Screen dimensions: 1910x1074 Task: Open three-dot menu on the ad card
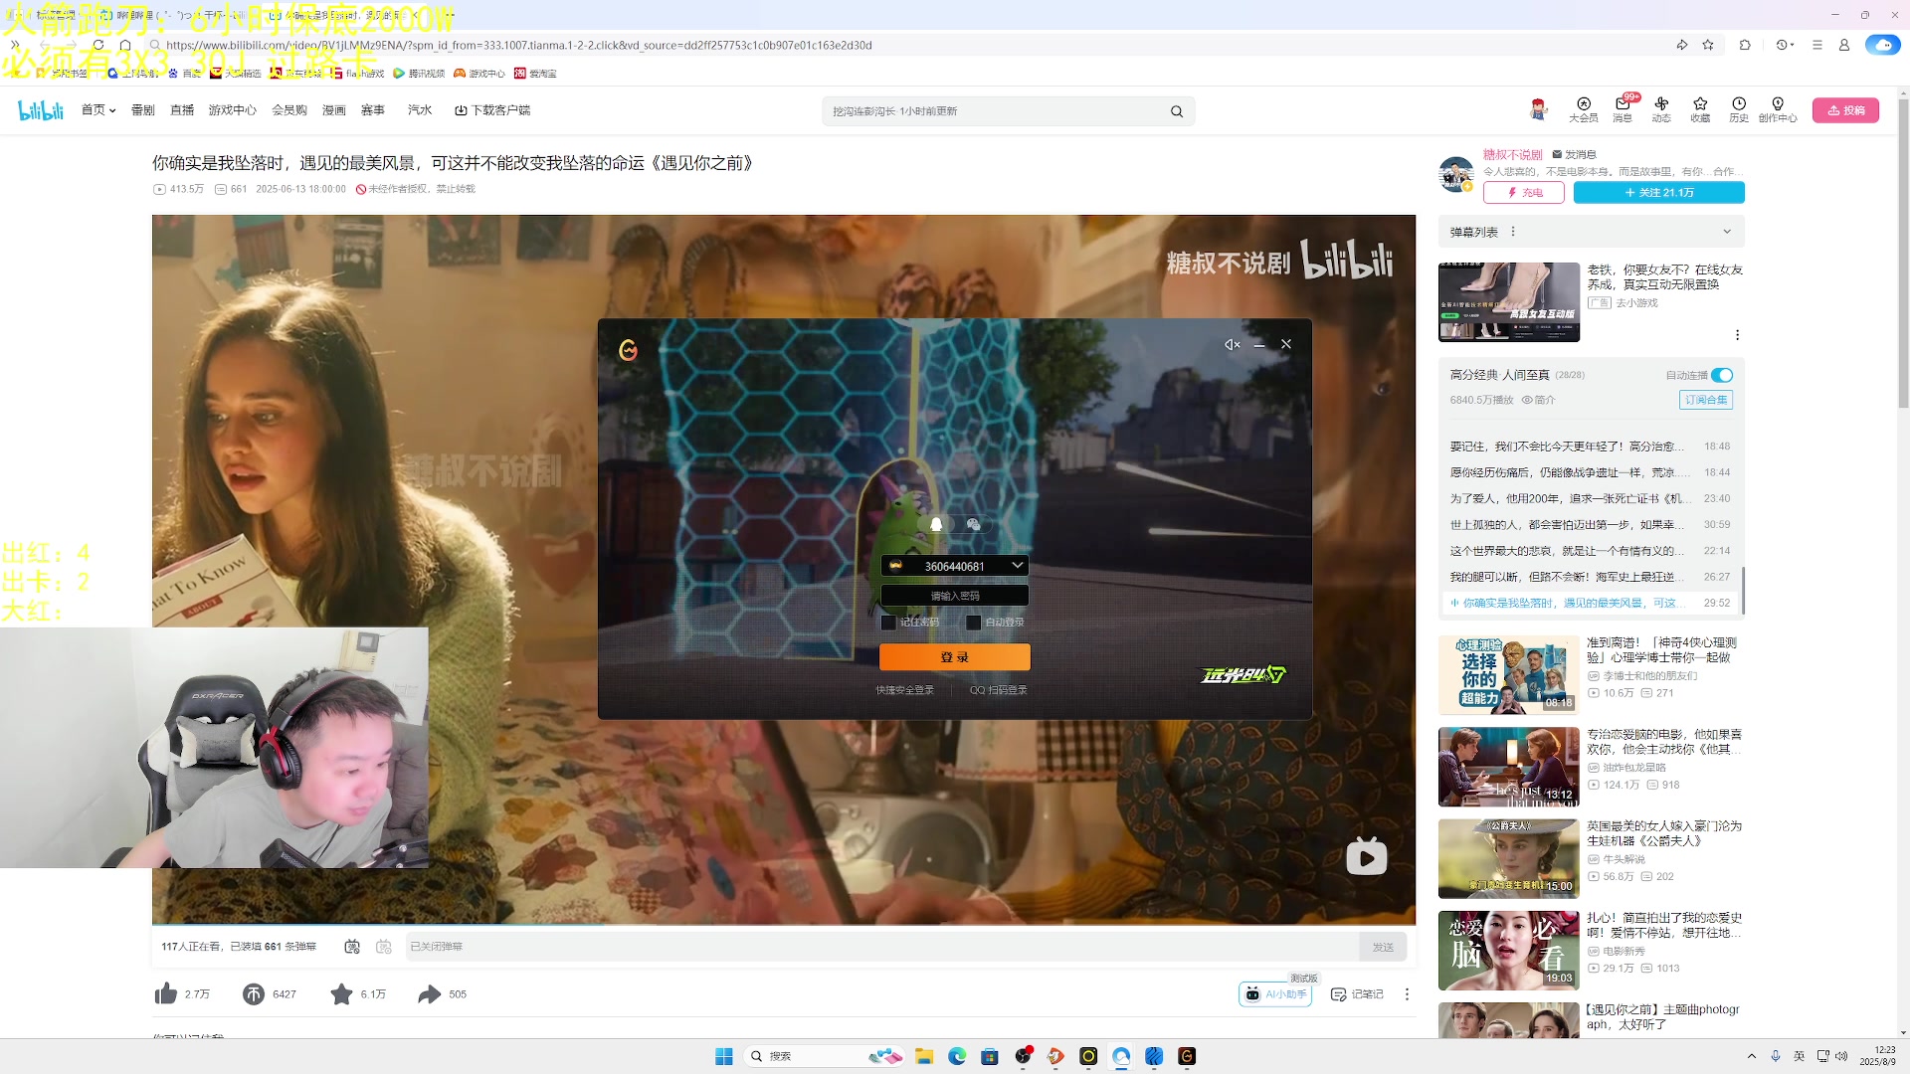coord(1737,335)
